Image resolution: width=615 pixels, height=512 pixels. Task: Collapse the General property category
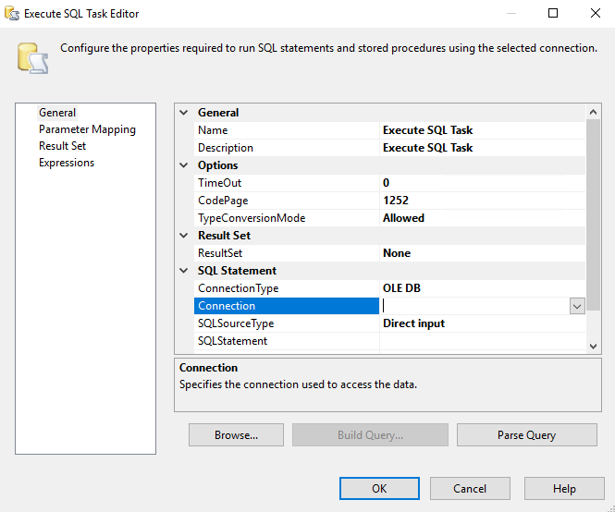184,113
